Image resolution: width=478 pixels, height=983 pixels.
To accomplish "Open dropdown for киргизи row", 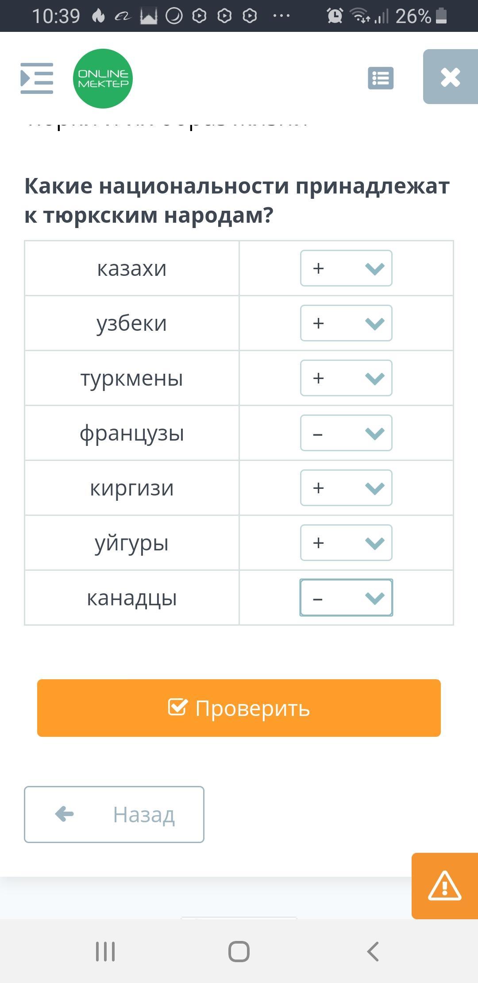I will (x=346, y=488).
